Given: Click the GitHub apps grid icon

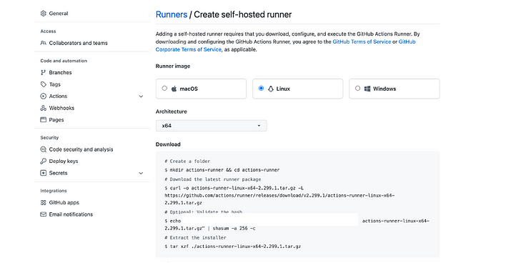Looking at the screenshot, I should click(43, 203).
